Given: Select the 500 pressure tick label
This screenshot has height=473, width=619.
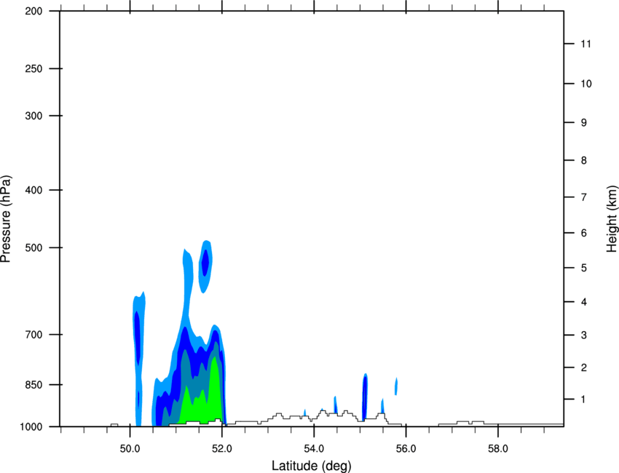Looking at the screenshot, I should click(x=33, y=247).
